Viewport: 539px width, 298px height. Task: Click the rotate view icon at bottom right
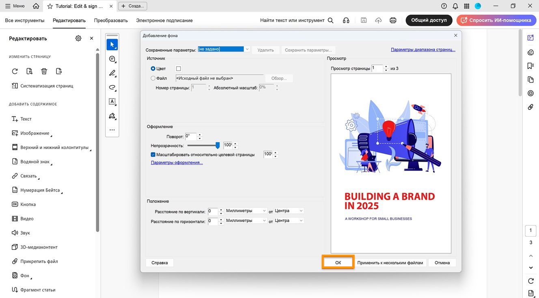point(531,281)
